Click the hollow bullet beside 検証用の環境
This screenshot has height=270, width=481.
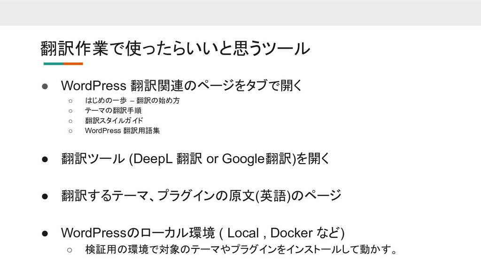[x=70, y=250]
